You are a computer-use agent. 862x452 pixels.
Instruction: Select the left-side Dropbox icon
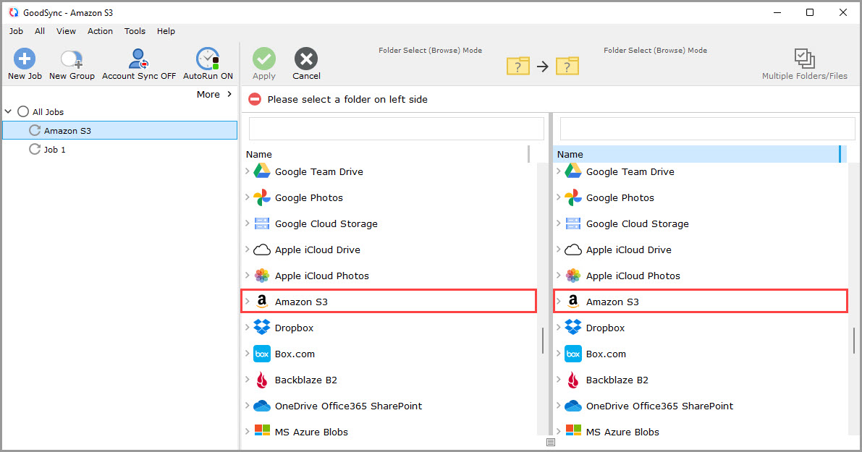pyautogui.click(x=261, y=328)
